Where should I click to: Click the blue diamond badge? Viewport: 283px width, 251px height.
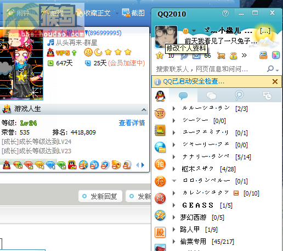[50, 165]
